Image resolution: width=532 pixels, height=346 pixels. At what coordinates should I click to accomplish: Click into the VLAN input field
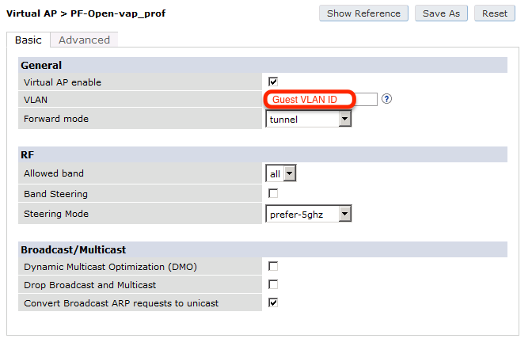tap(321, 100)
